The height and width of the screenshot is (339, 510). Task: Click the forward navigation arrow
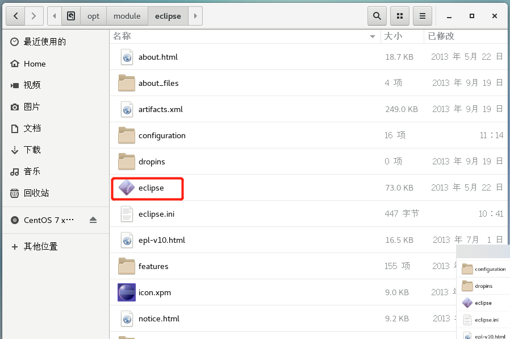(33, 16)
